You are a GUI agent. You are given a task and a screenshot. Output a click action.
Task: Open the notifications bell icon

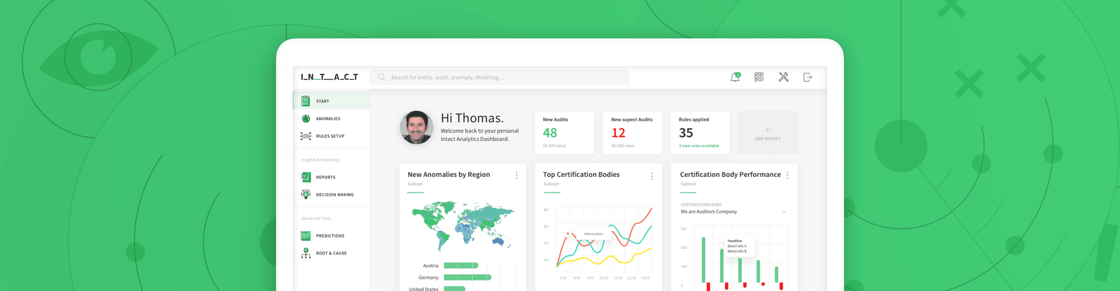pos(735,77)
